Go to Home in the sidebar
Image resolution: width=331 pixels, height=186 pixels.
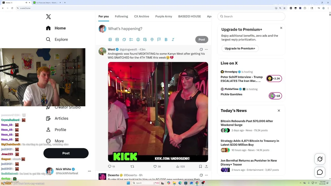point(56,28)
